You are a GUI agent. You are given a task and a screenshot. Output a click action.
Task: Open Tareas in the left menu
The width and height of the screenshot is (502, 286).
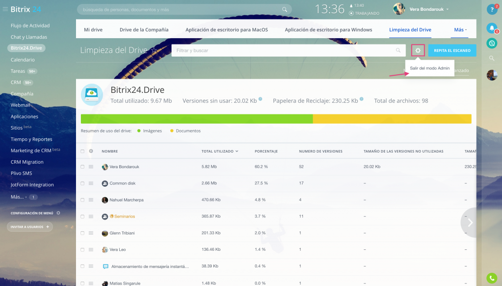[x=18, y=71]
